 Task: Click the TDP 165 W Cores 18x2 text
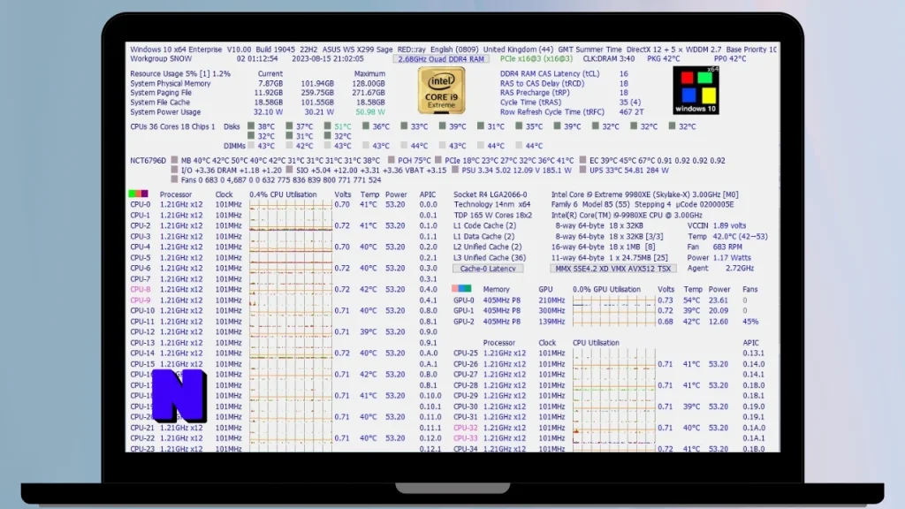(x=492, y=216)
